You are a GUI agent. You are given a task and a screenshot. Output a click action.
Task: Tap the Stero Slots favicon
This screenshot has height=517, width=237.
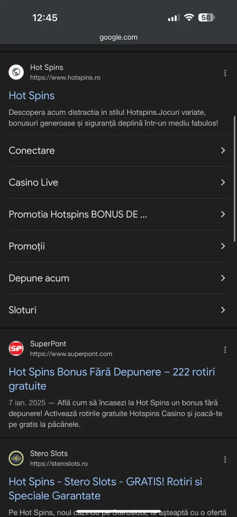tap(16, 458)
